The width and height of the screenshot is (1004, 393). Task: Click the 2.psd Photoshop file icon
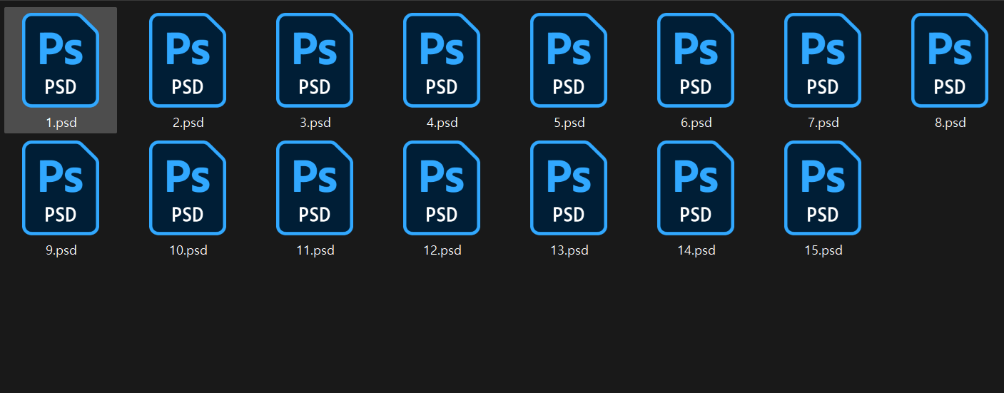click(x=188, y=60)
